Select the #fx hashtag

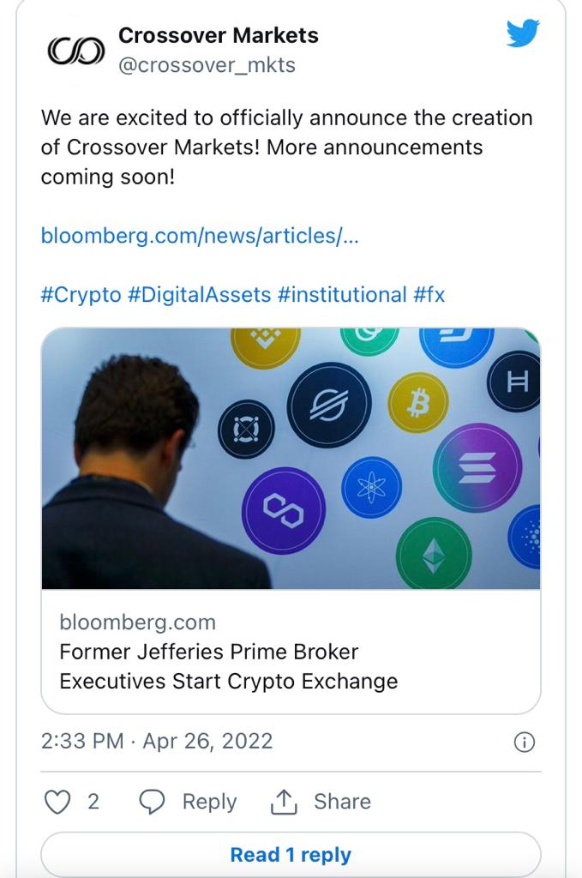(x=429, y=295)
